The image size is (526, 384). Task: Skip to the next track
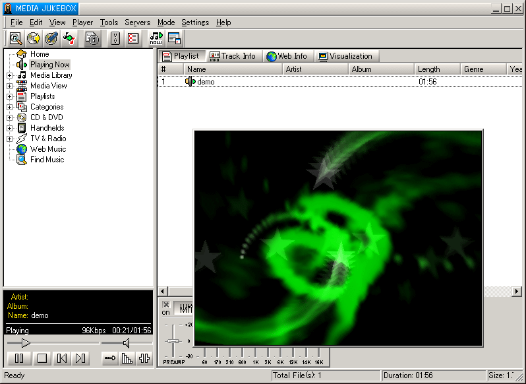(x=80, y=358)
